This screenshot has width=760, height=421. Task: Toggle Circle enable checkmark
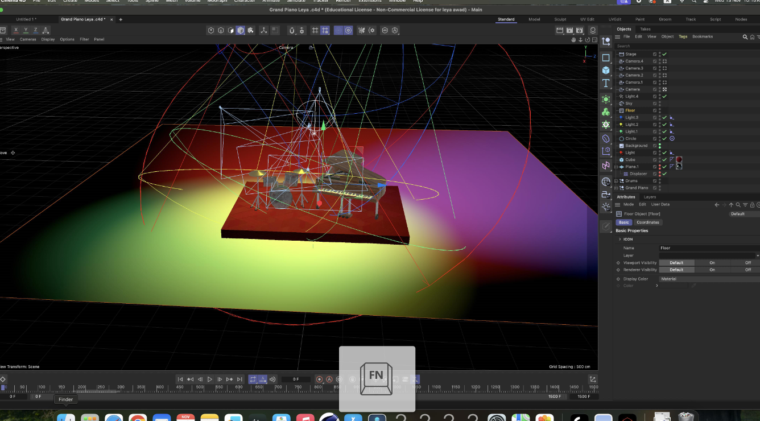(x=664, y=138)
